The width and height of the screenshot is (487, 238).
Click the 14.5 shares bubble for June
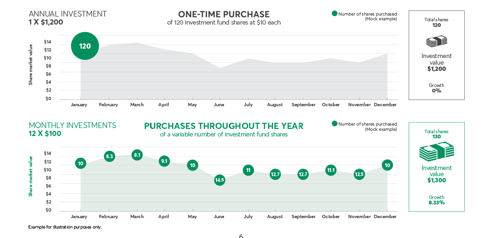pos(219,180)
